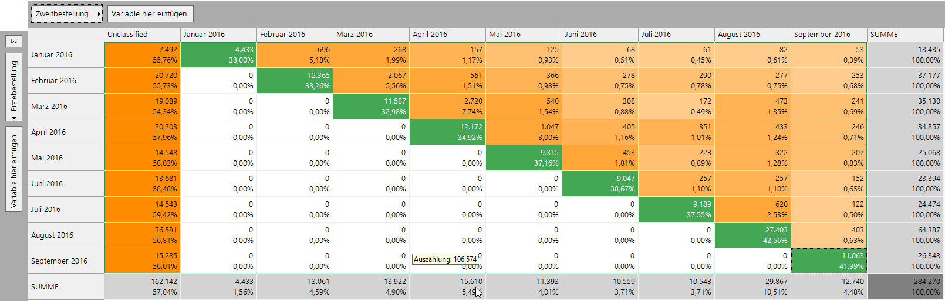The width and height of the screenshot is (945, 301).
Task: Click the Unclassified cell 20.720 / 55,73%
Action: 143,80
